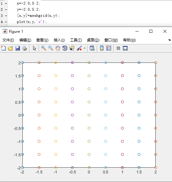Activate the Zoom In magnifier tool
The height and width of the screenshot is (182, 172).
tap(44, 48)
